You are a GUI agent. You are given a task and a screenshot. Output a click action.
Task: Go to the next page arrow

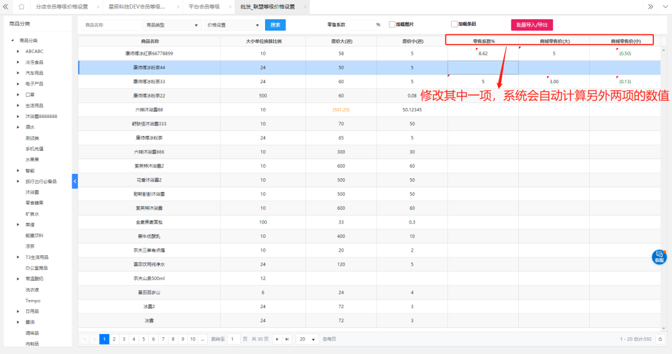coord(277,339)
